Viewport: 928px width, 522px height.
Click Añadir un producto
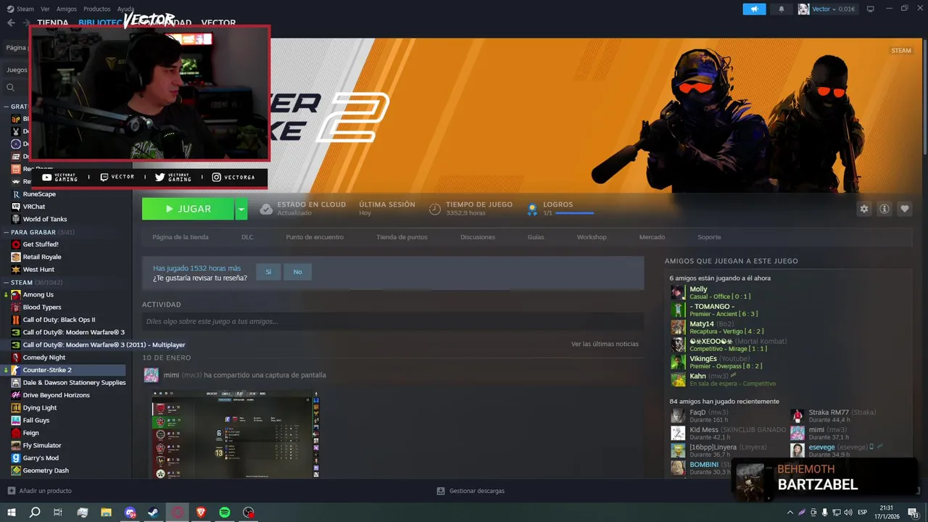tap(45, 491)
